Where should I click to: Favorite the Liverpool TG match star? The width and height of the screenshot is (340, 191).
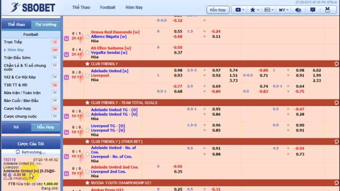87,130
